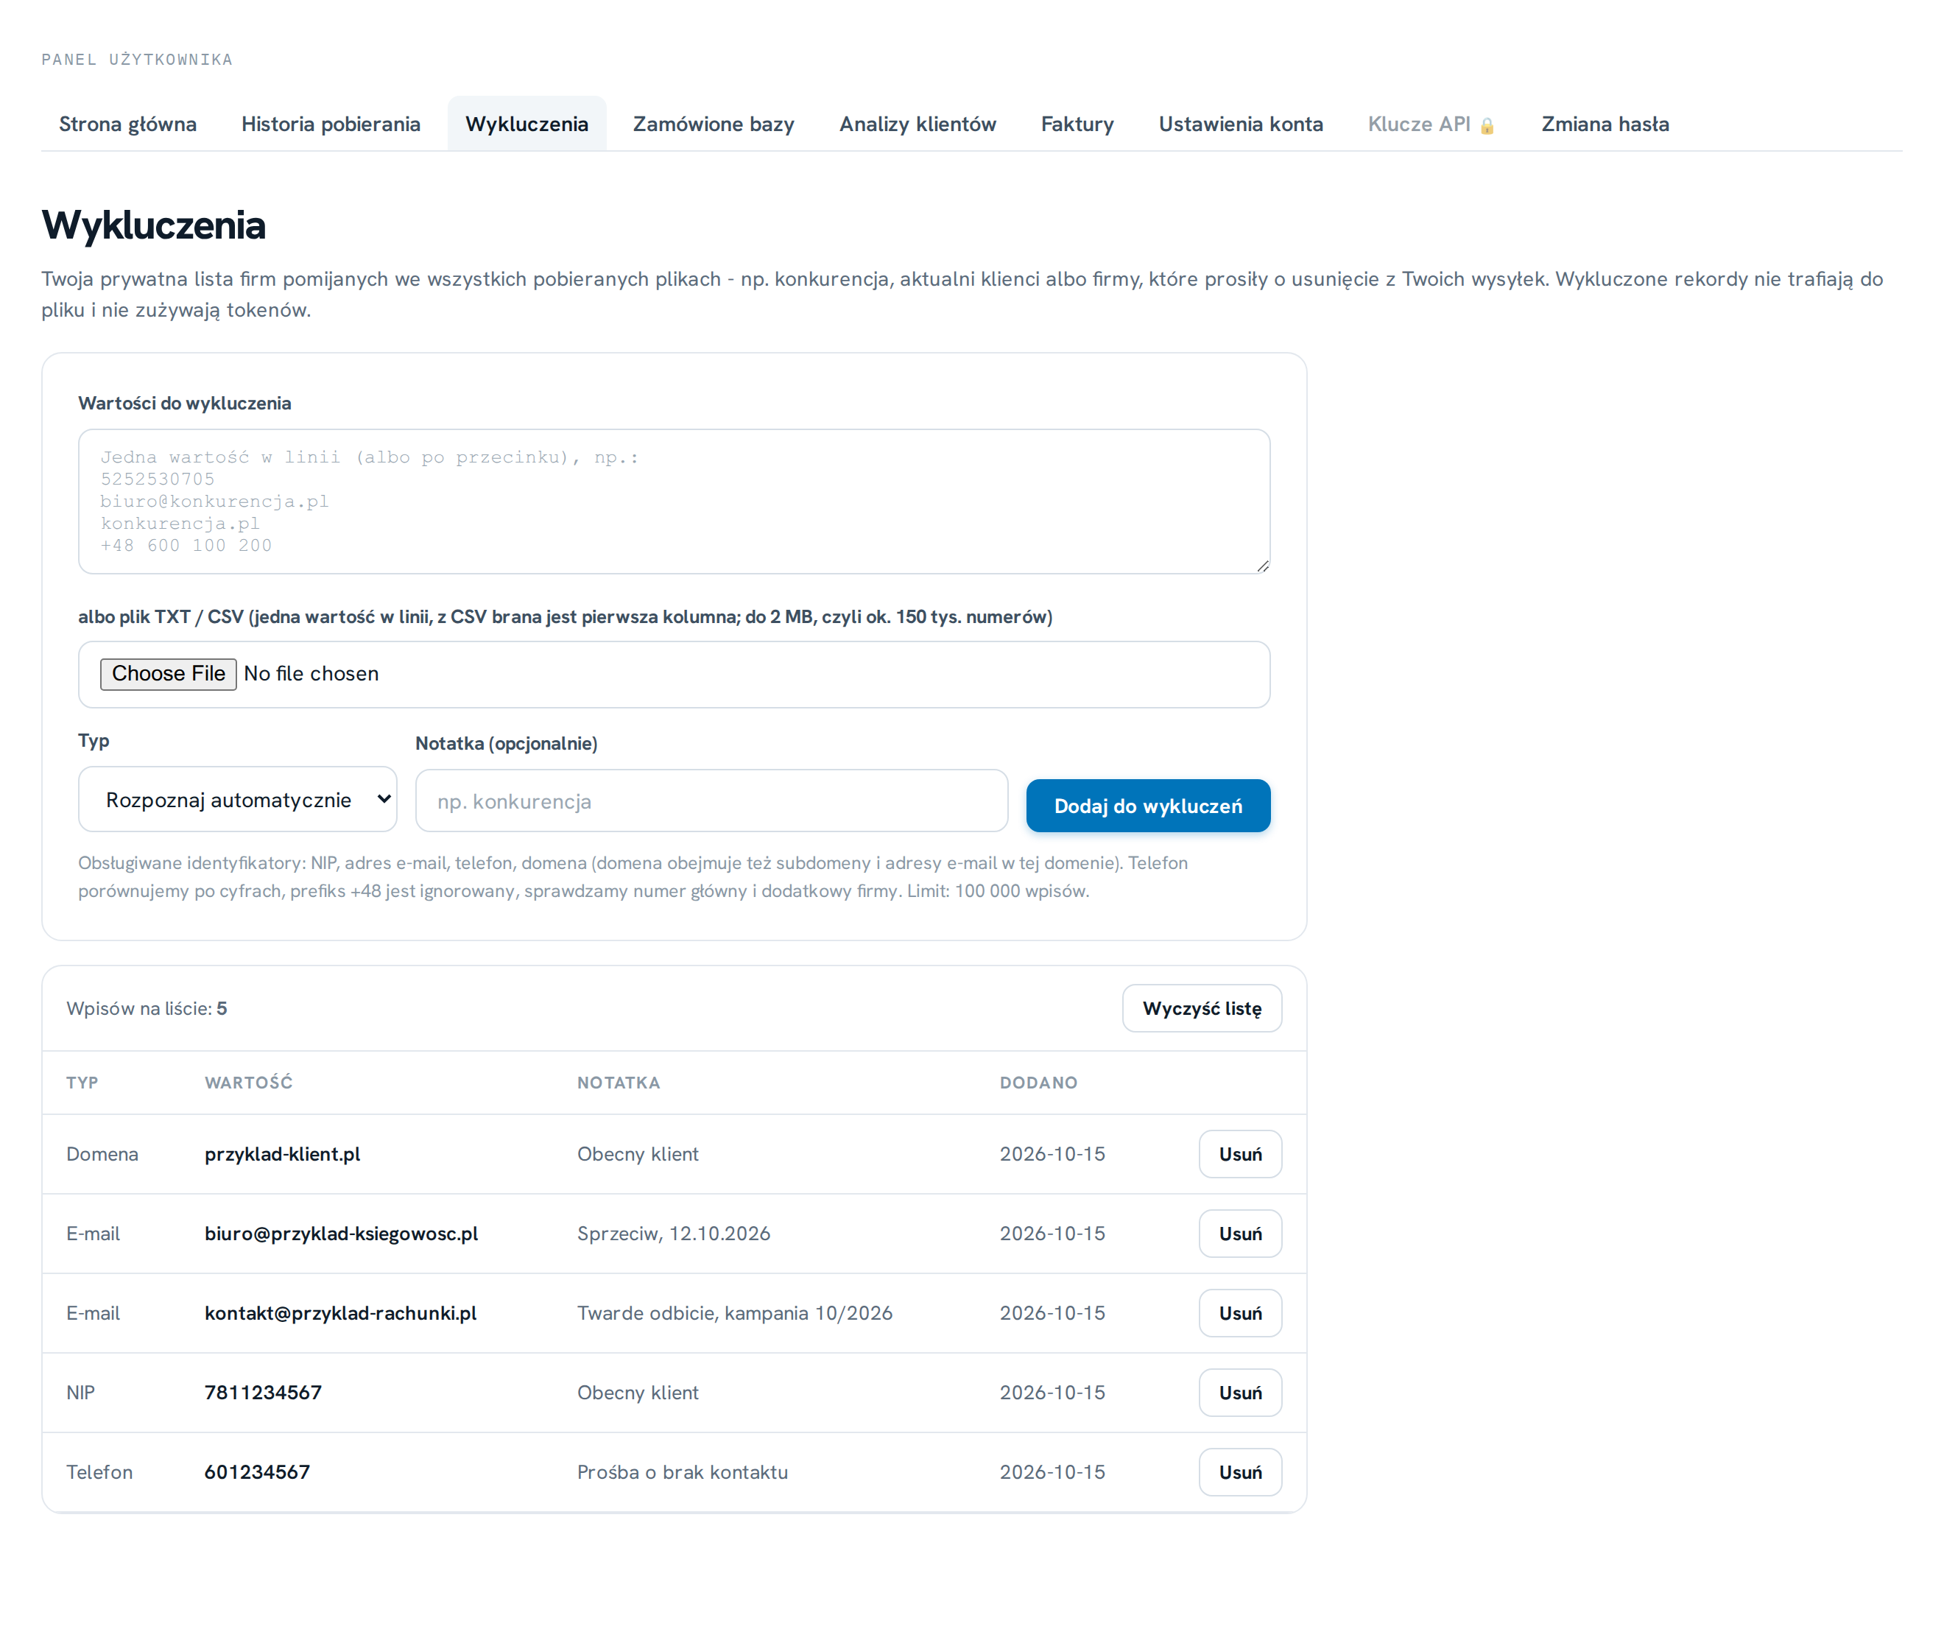Go to Zamówione bazy tab
The width and height of the screenshot is (1944, 1632).
[x=713, y=124]
